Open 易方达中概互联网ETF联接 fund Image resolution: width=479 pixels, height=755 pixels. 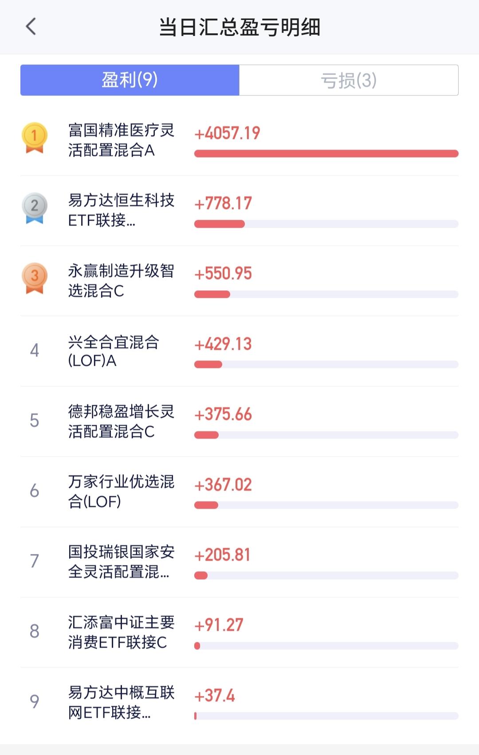pyautogui.click(x=239, y=703)
